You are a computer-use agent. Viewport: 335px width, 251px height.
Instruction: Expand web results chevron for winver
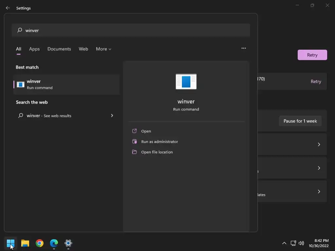point(112,116)
